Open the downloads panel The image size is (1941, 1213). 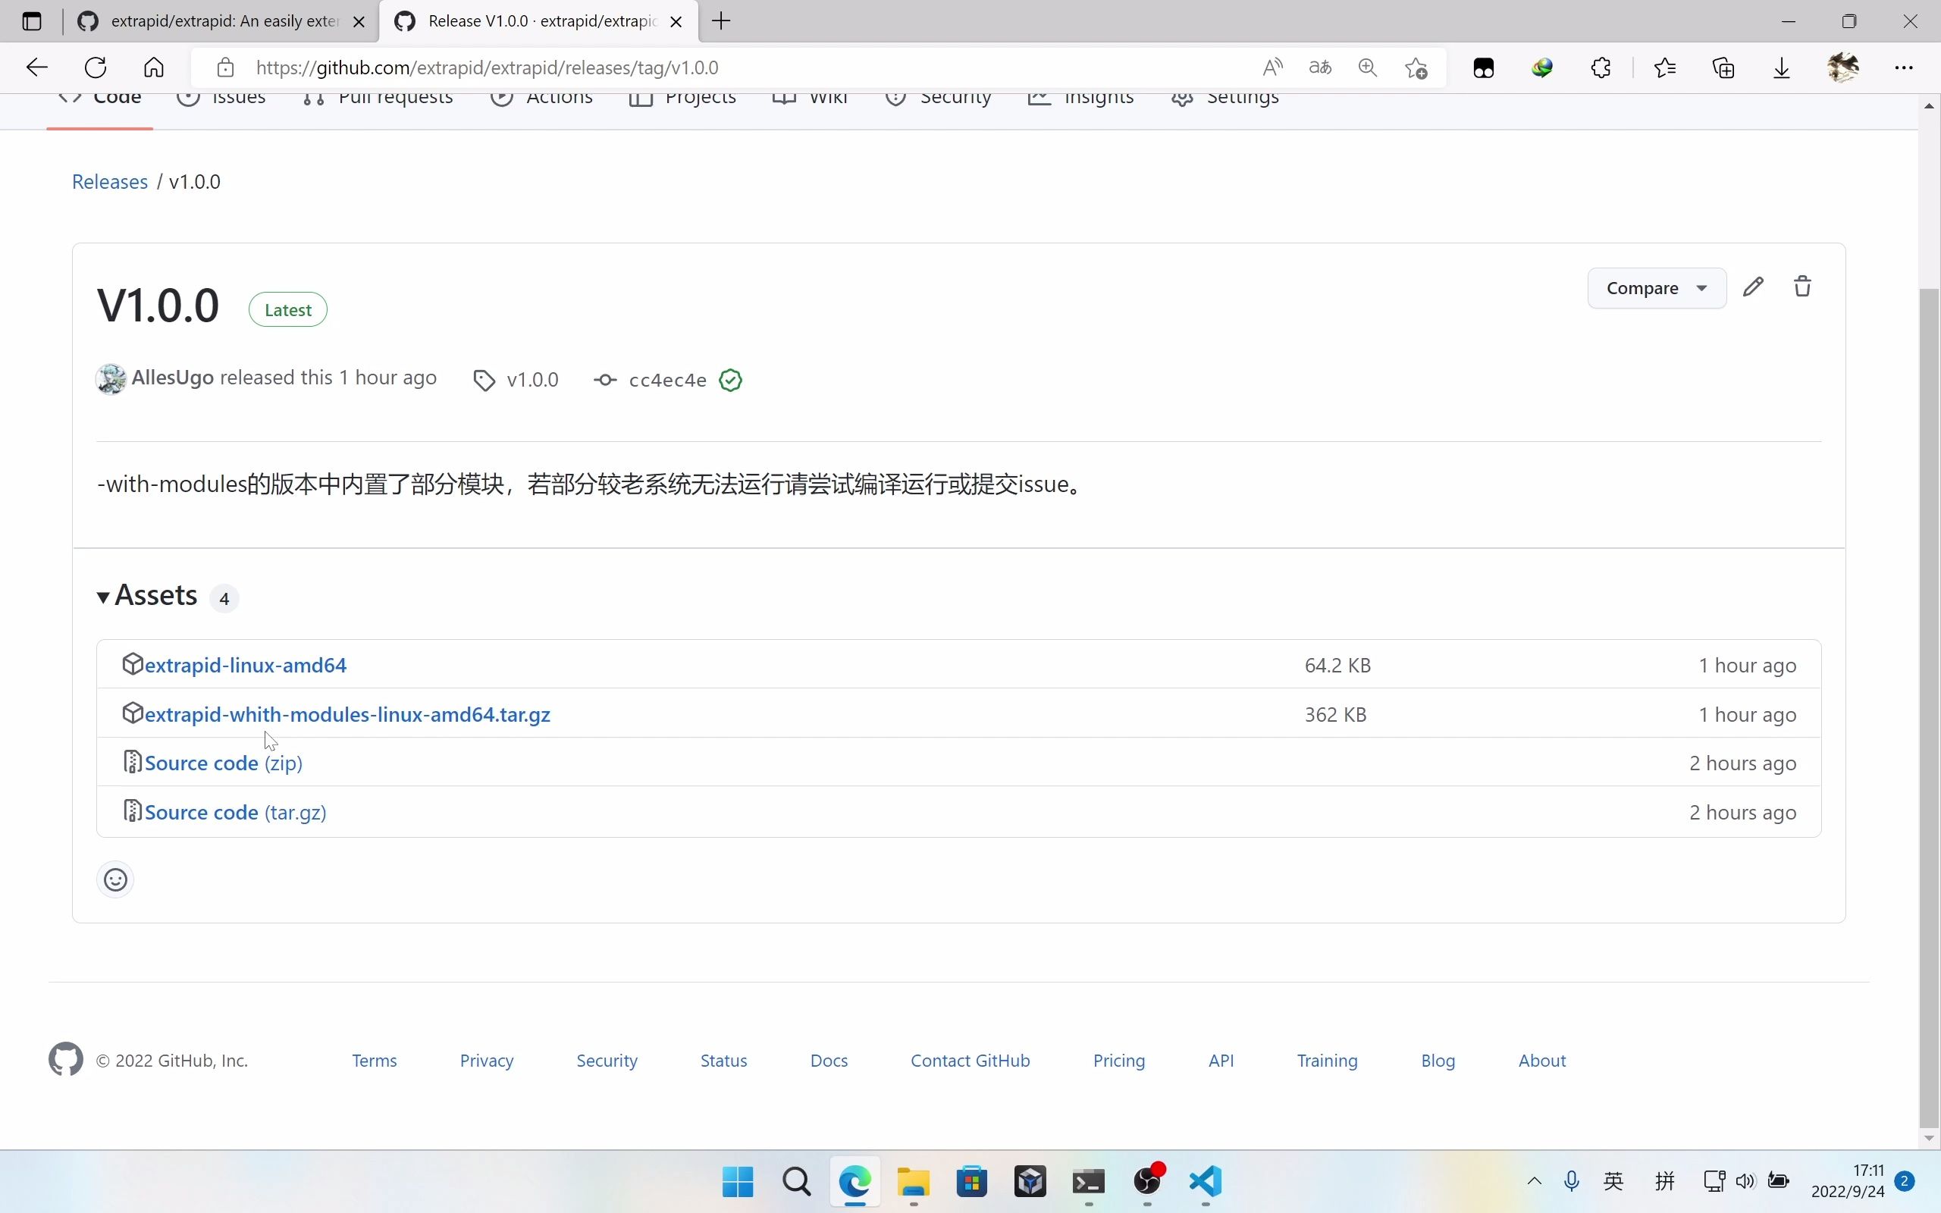tap(1781, 67)
